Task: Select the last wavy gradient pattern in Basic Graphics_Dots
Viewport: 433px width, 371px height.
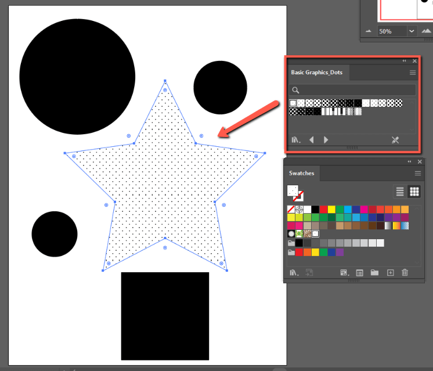Action: coord(358,111)
